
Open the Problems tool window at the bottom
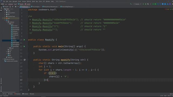[18, 94]
